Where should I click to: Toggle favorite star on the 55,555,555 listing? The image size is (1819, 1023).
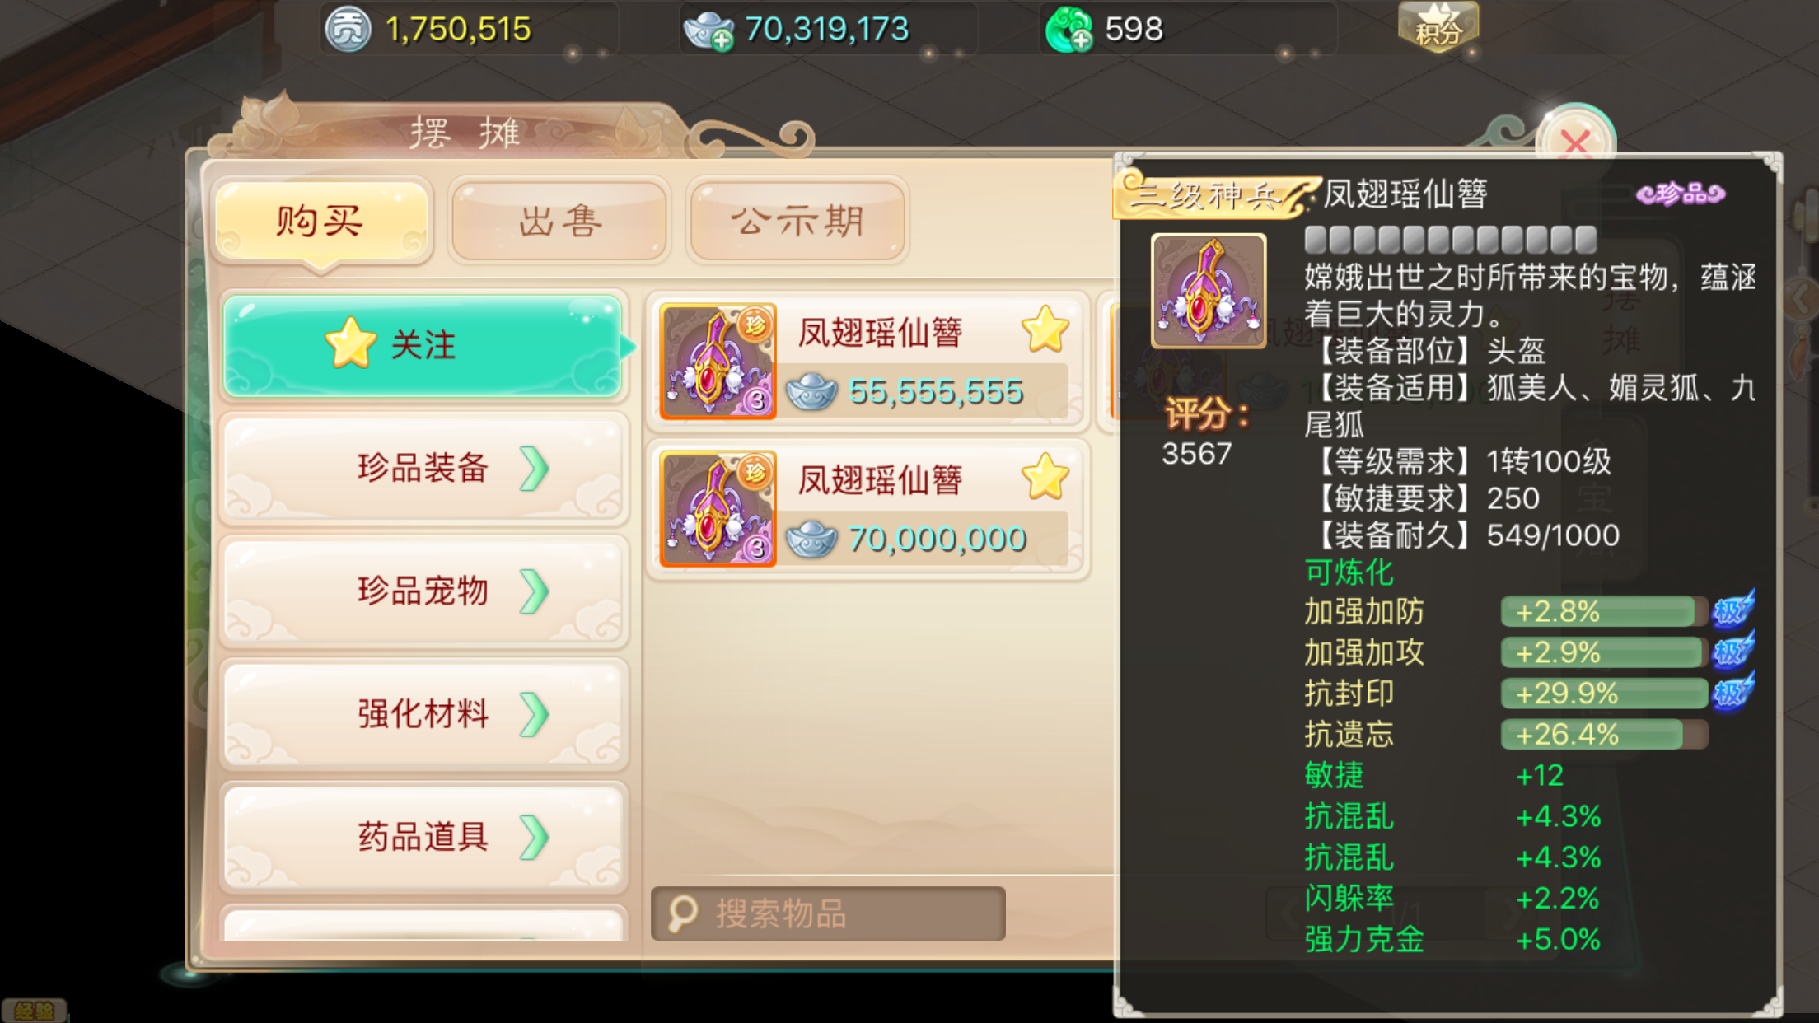pyautogui.click(x=1045, y=329)
